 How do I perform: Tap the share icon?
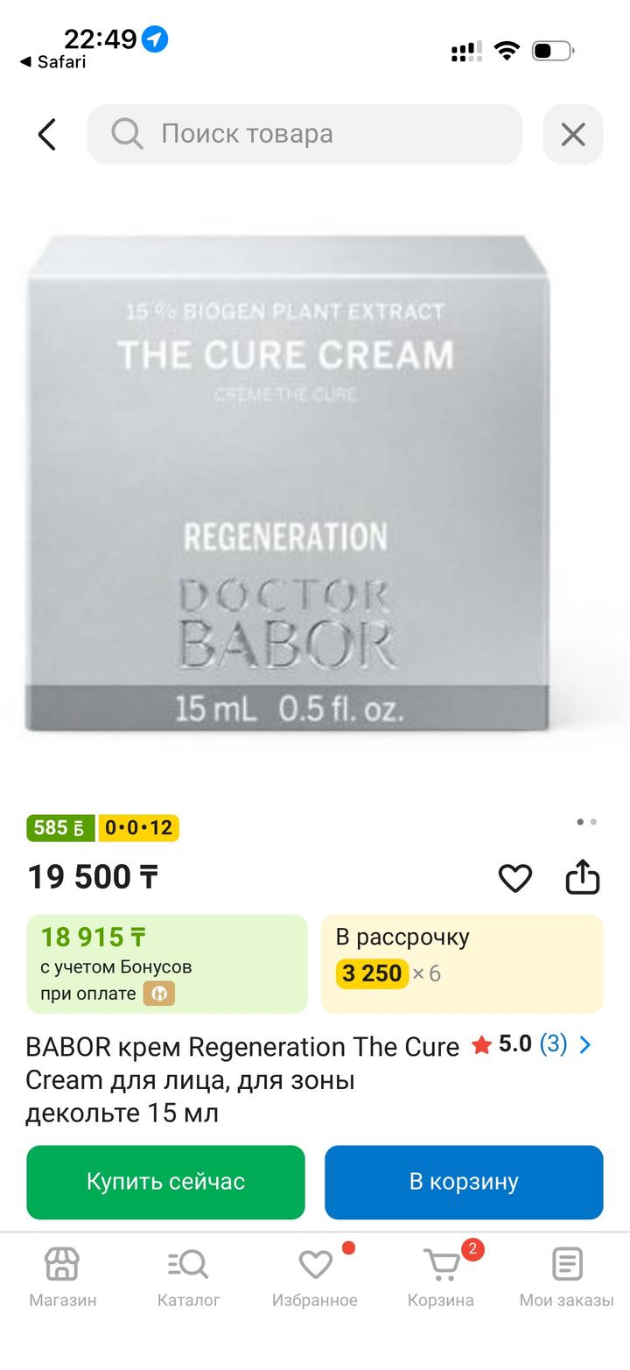[582, 878]
